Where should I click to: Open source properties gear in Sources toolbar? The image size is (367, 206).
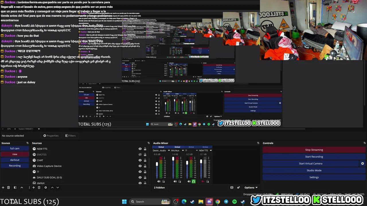pyautogui.click(x=46, y=188)
